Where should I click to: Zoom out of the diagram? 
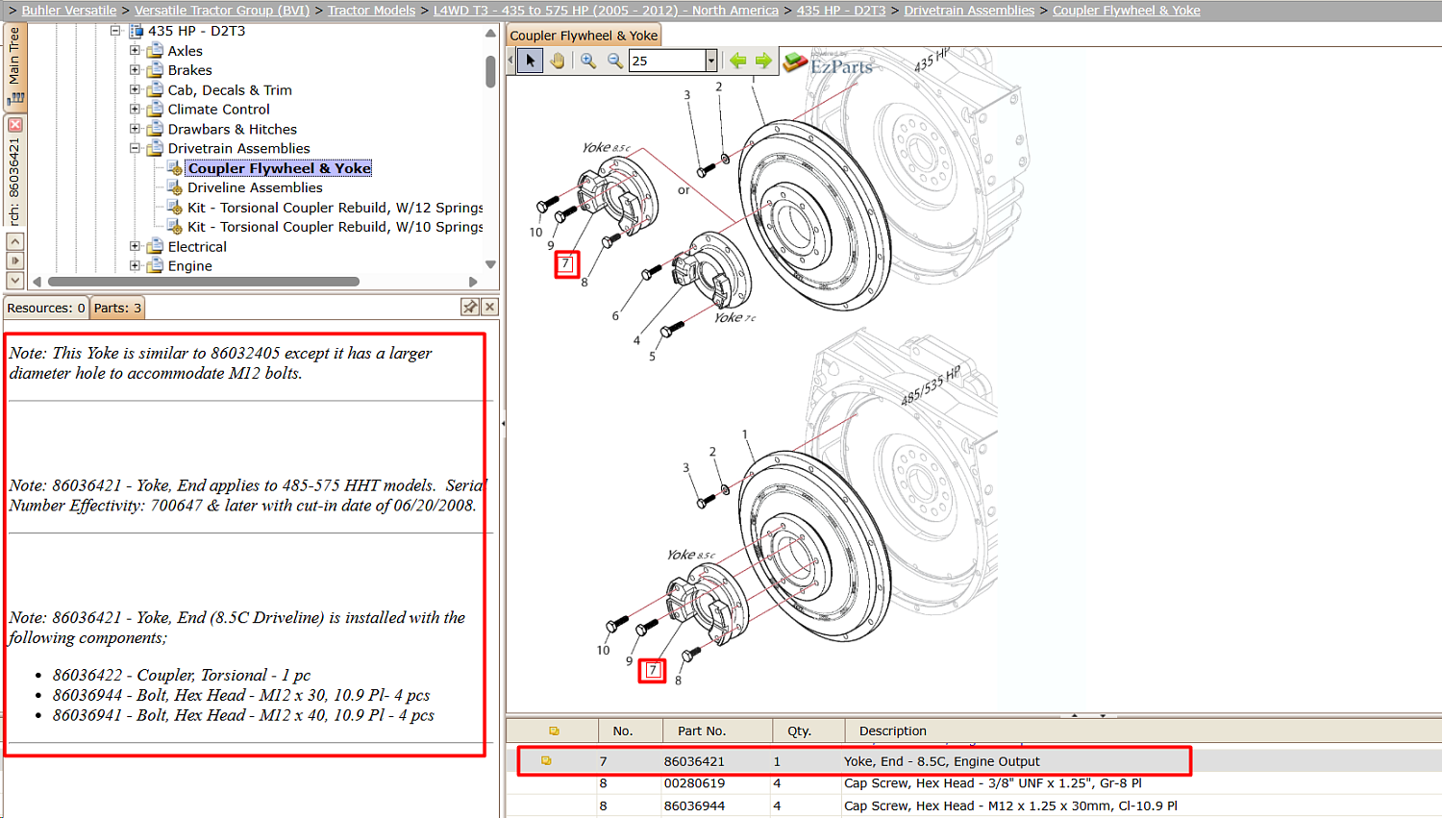tap(615, 61)
